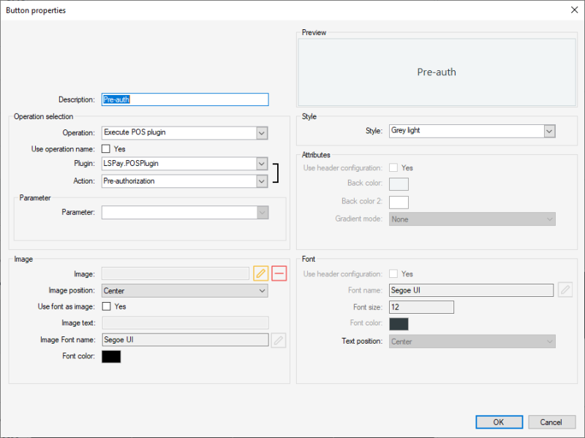Screen dimensions: 585x438
Task: Close the Button properties dialog
Action: 574,10
